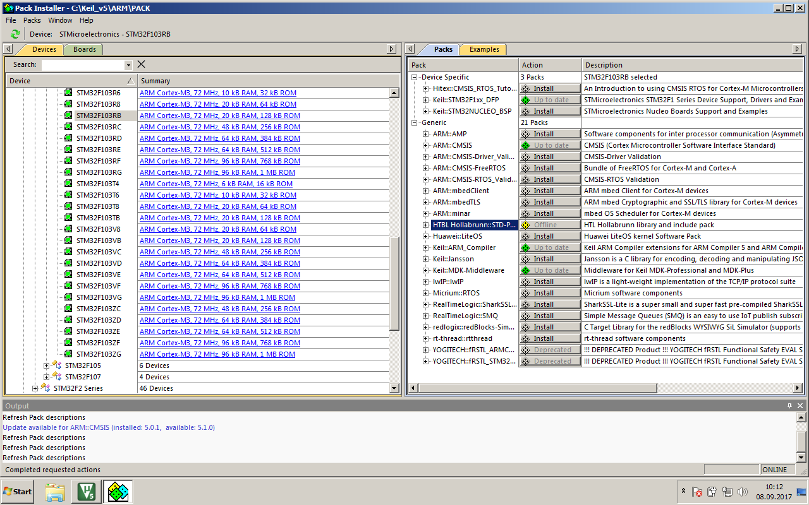The width and height of the screenshot is (809, 505).
Task: Expand the STM32F107 device group
Action: pos(46,377)
